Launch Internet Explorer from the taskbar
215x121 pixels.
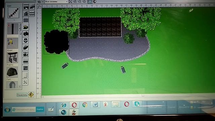pyautogui.click(x=64, y=105)
